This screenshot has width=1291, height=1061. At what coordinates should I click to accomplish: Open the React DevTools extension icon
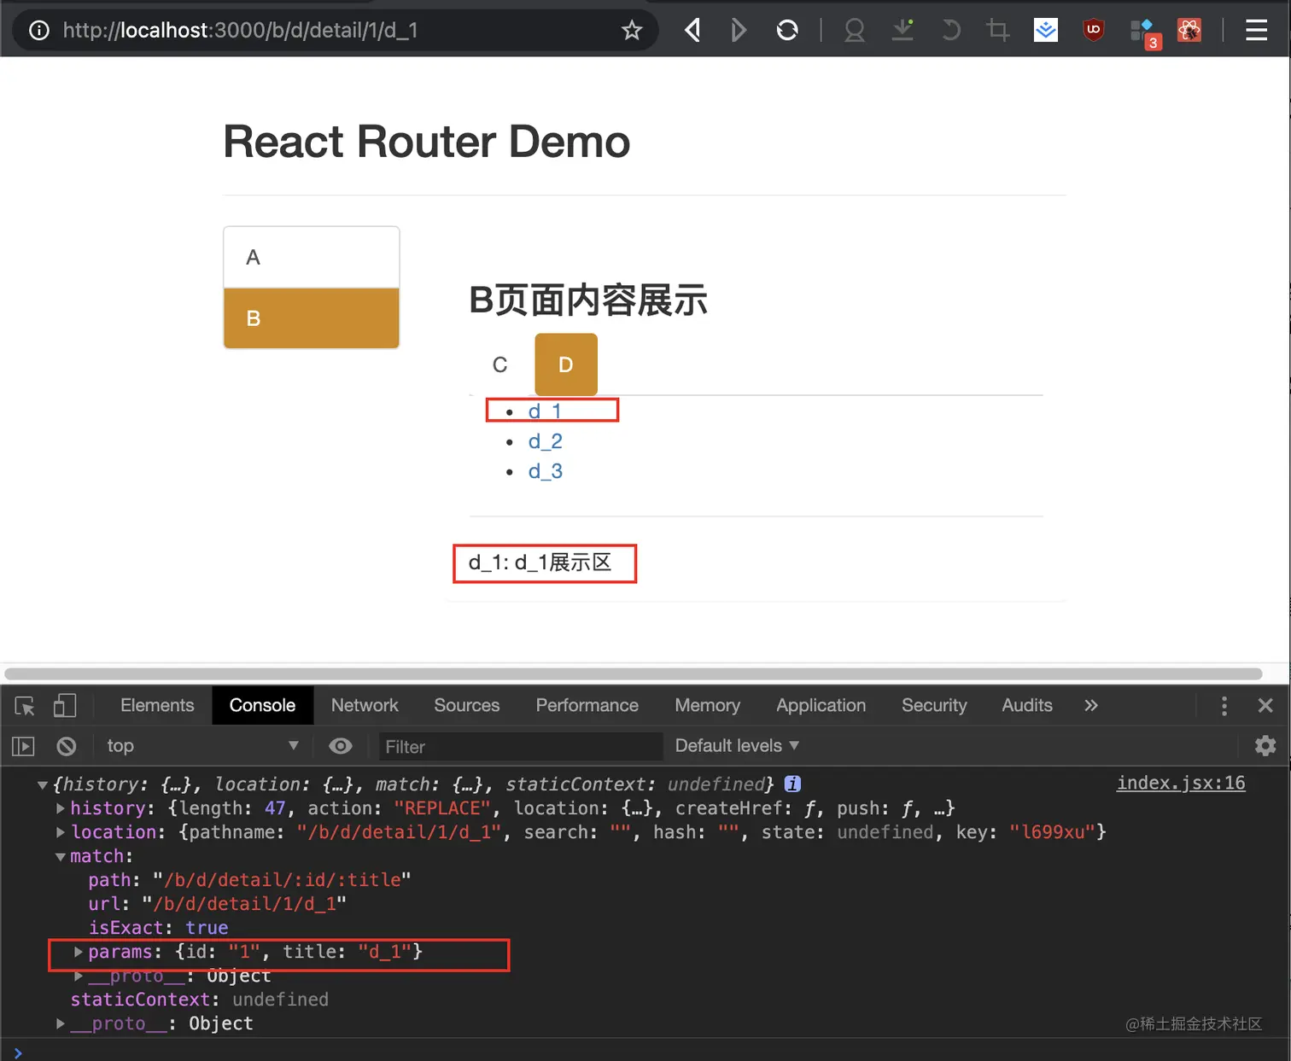pyautogui.click(x=1189, y=31)
